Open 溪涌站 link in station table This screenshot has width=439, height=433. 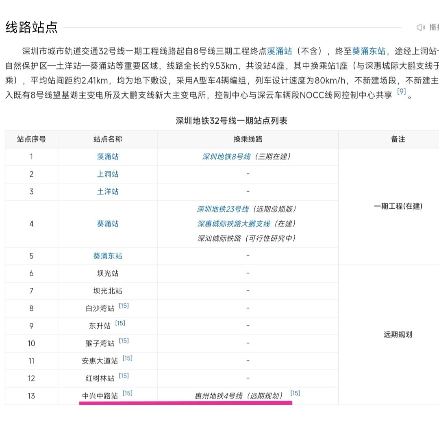click(x=108, y=156)
